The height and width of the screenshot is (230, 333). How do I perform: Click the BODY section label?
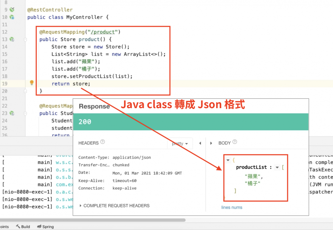click(x=224, y=143)
